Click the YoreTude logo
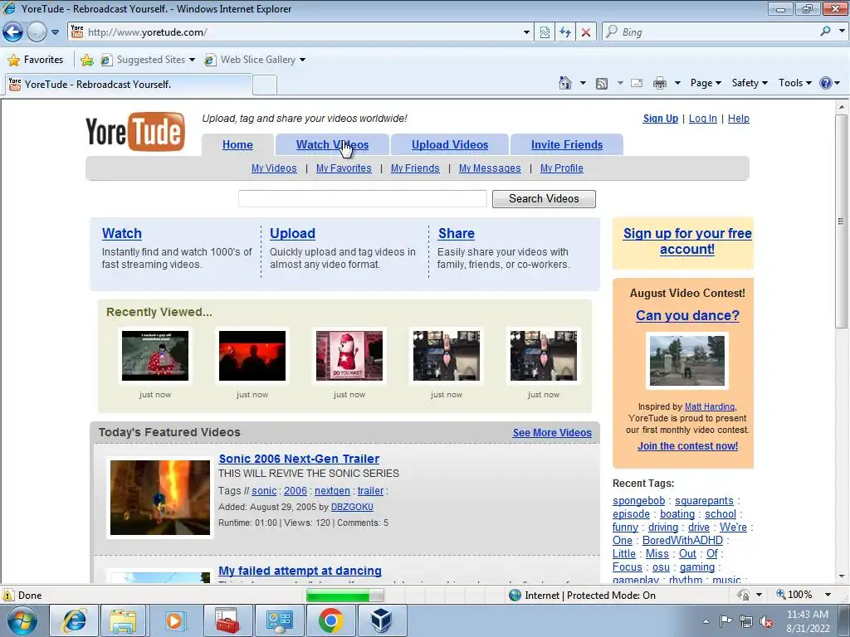 click(135, 132)
